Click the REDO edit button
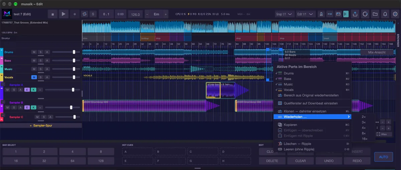The height and width of the screenshot is (170, 401). tap(357, 161)
